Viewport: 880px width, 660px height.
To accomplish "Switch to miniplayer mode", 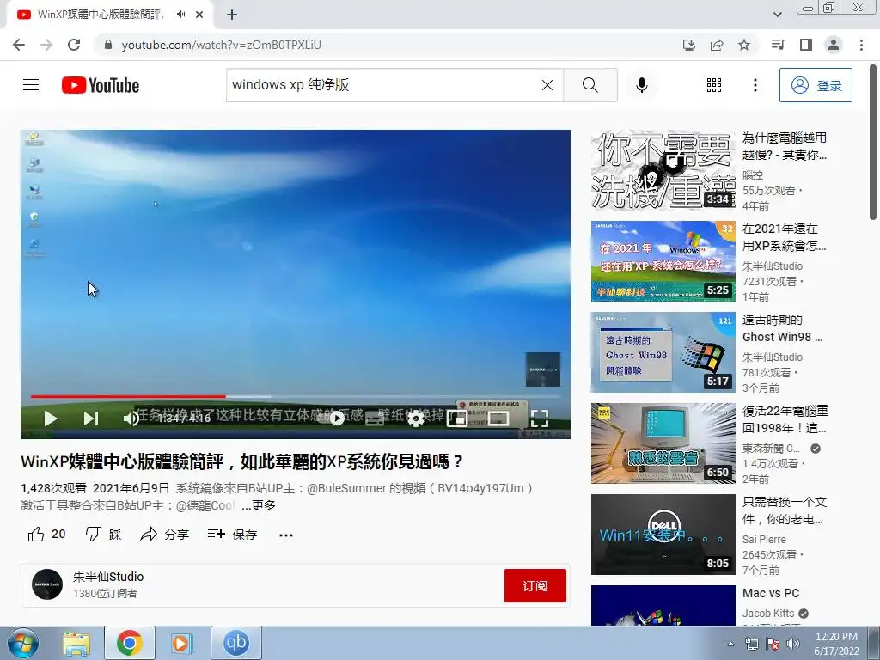I will click(456, 419).
